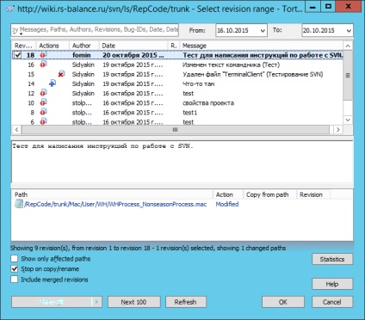The width and height of the screenshot is (365, 320).
Task: Maximize the Select revision range window
Action: [x=329, y=7]
